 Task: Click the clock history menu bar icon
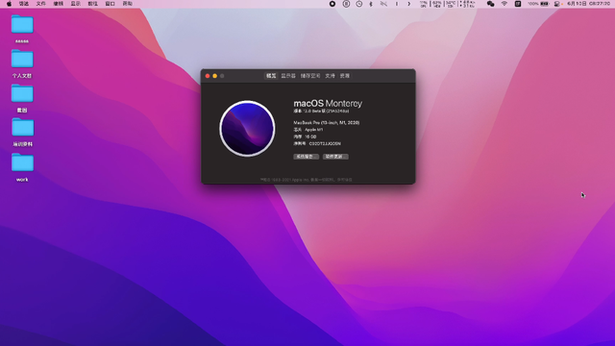[358, 4]
